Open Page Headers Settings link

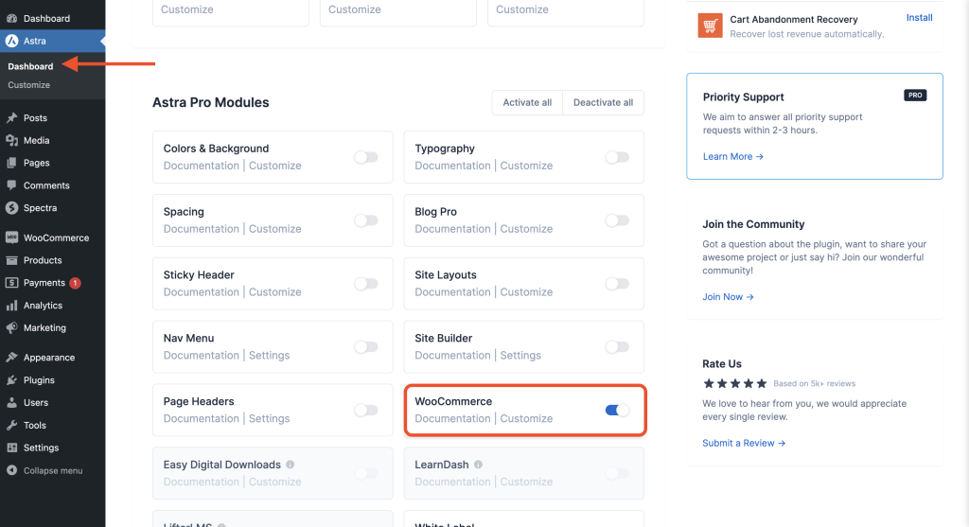270,419
